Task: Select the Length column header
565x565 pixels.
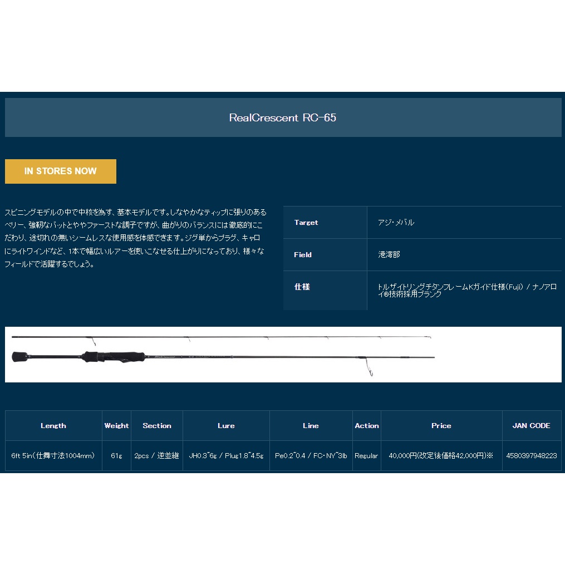Action: tap(53, 425)
